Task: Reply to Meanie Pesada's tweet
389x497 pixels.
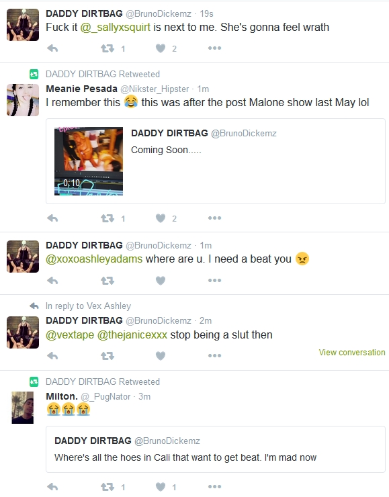Action: tap(52, 218)
